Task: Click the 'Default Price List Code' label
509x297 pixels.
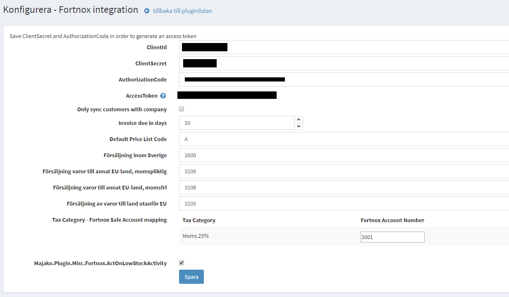Action: pos(138,139)
